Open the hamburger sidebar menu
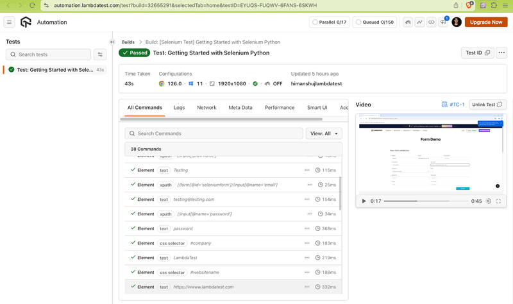513x304 pixels. click(9, 22)
